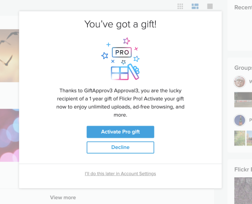Open 'I'll do this later in Account Settings'
The width and height of the screenshot is (252, 204).
point(120,174)
